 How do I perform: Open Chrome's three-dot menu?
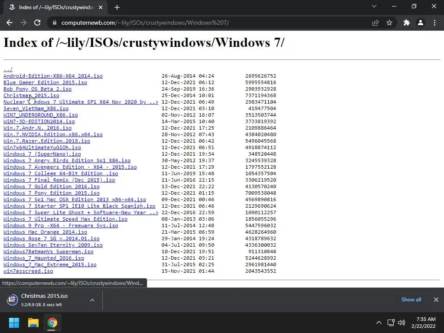[x=434, y=23]
